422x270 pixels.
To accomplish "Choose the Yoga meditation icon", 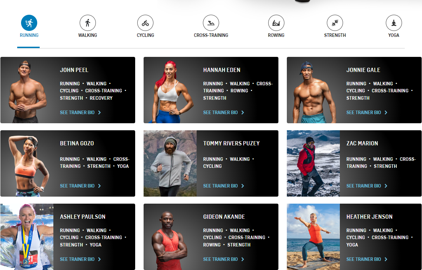I will pyautogui.click(x=394, y=23).
